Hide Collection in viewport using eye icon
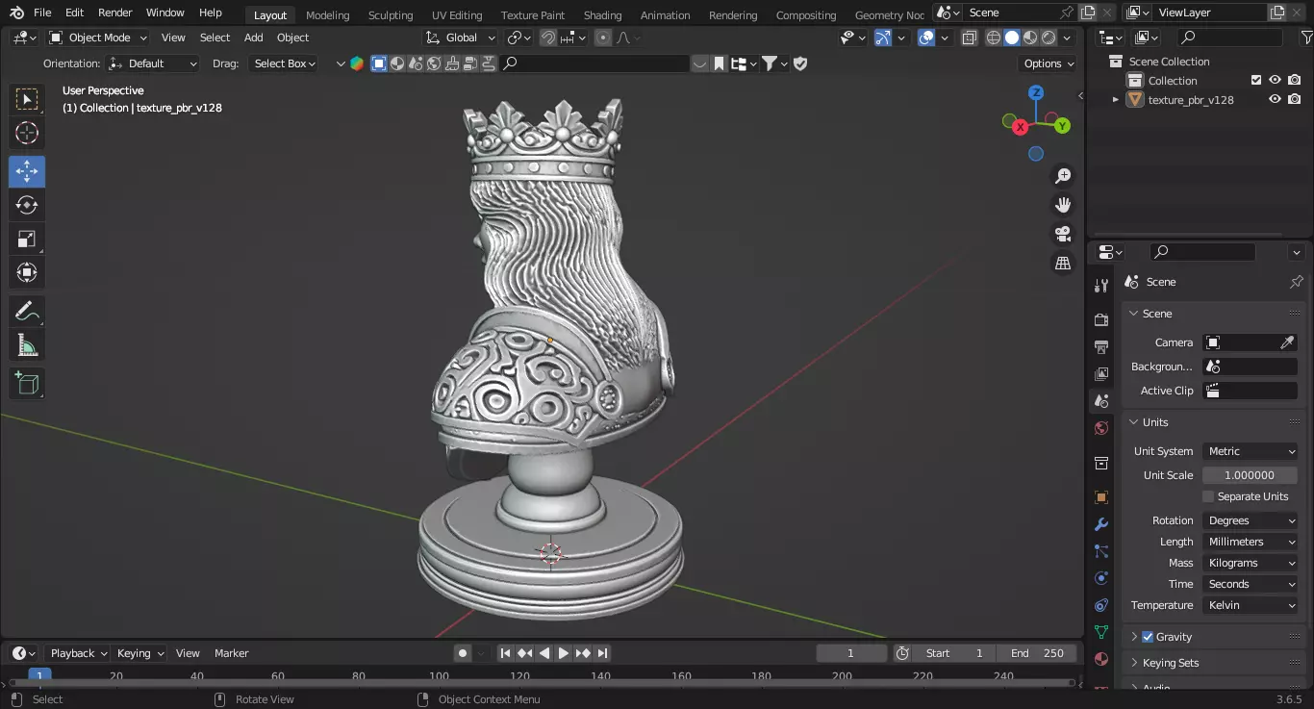The height and width of the screenshot is (709, 1314). pos(1275,81)
